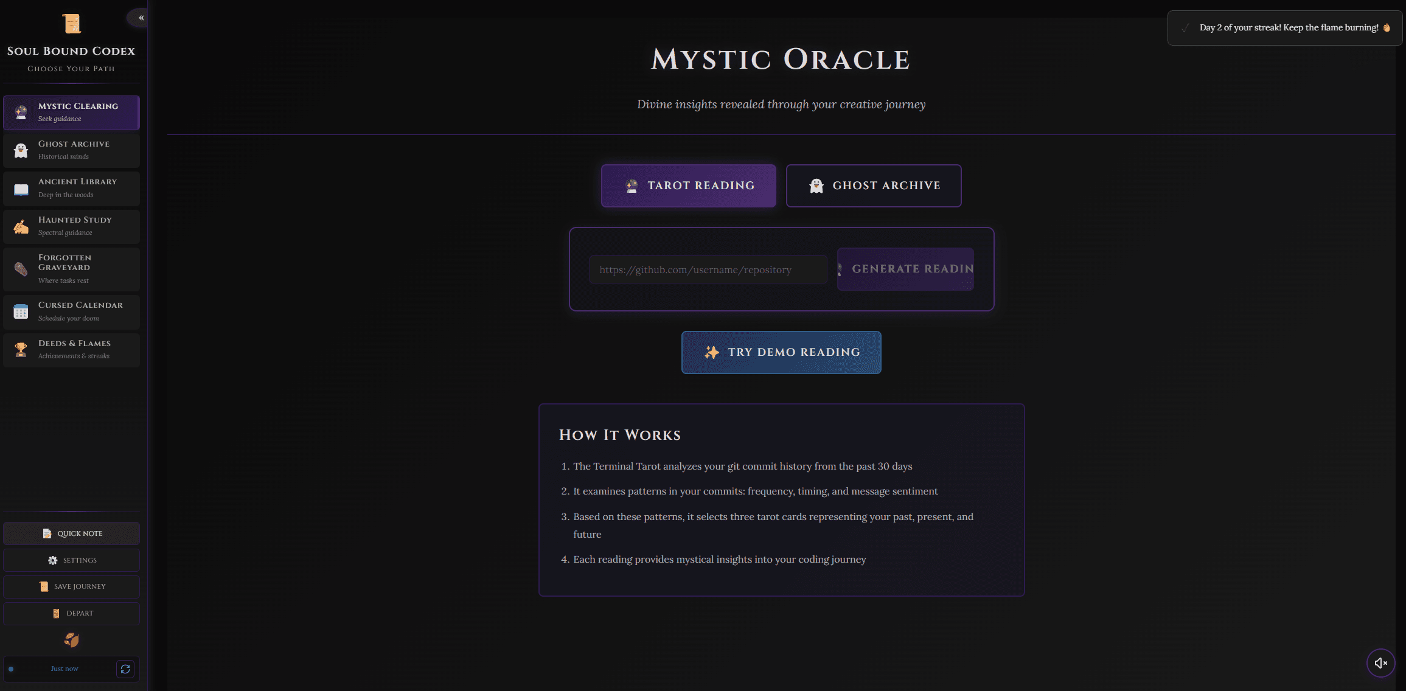Image resolution: width=1406 pixels, height=691 pixels.
Task: Click the scroll icon on Save Journey
Action: [44, 586]
